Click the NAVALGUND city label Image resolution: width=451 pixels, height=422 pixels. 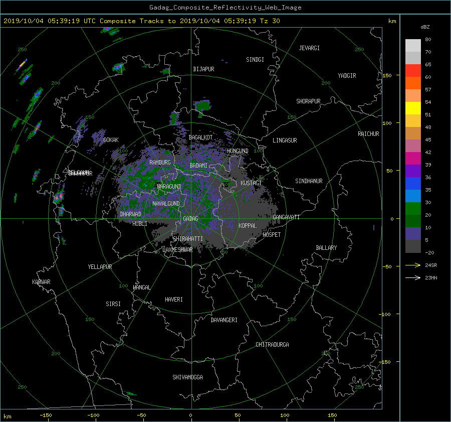166,204
